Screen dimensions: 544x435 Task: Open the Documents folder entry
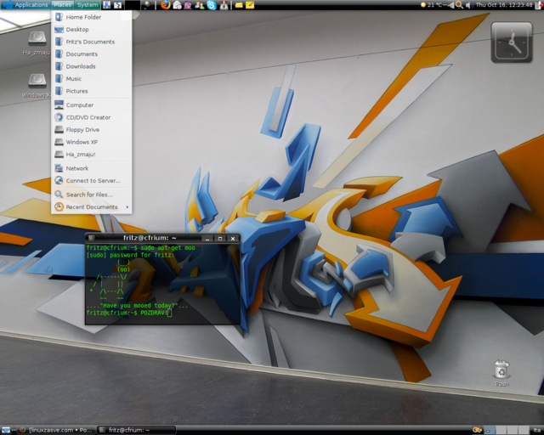(x=92, y=54)
